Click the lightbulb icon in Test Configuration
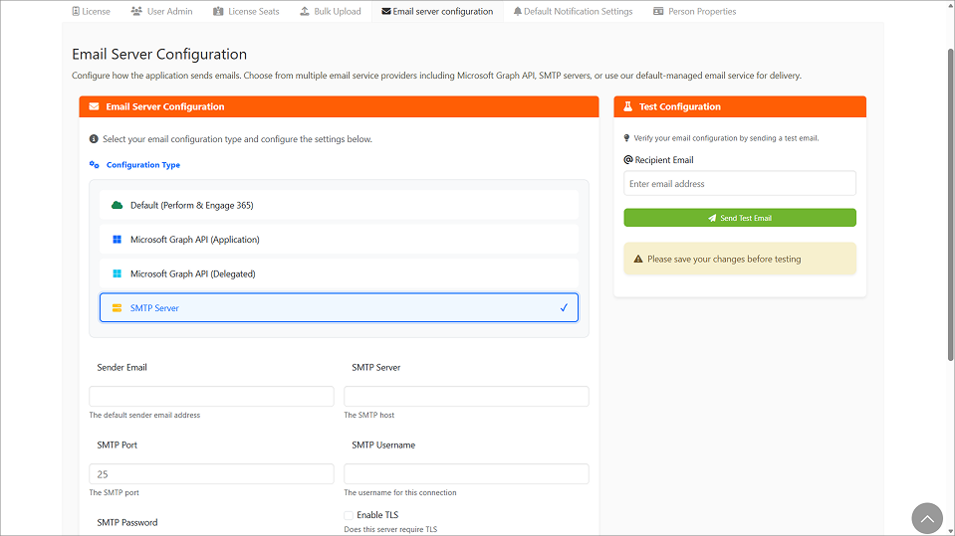Viewport: 955px width, 536px height. click(x=626, y=138)
